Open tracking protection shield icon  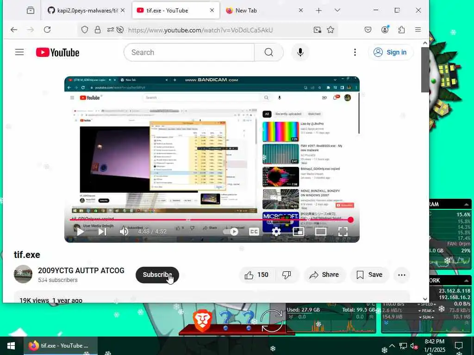click(85, 30)
